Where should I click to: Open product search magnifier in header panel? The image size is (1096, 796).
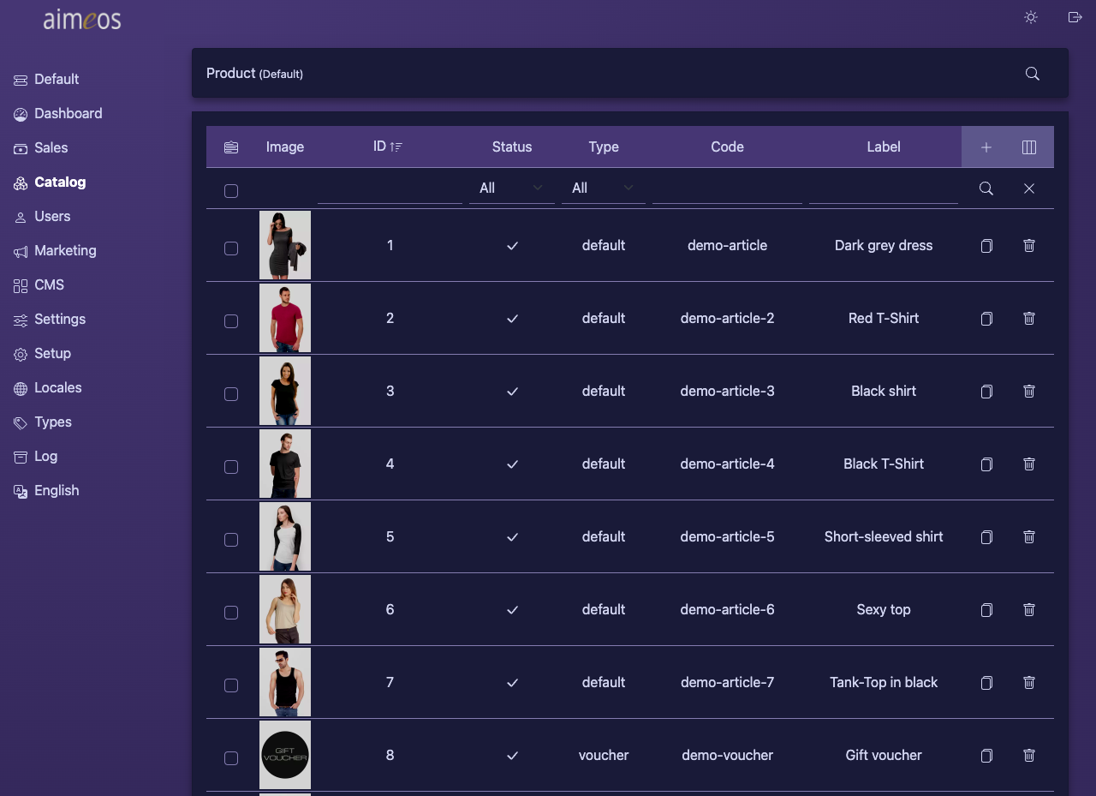coord(1033,74)
